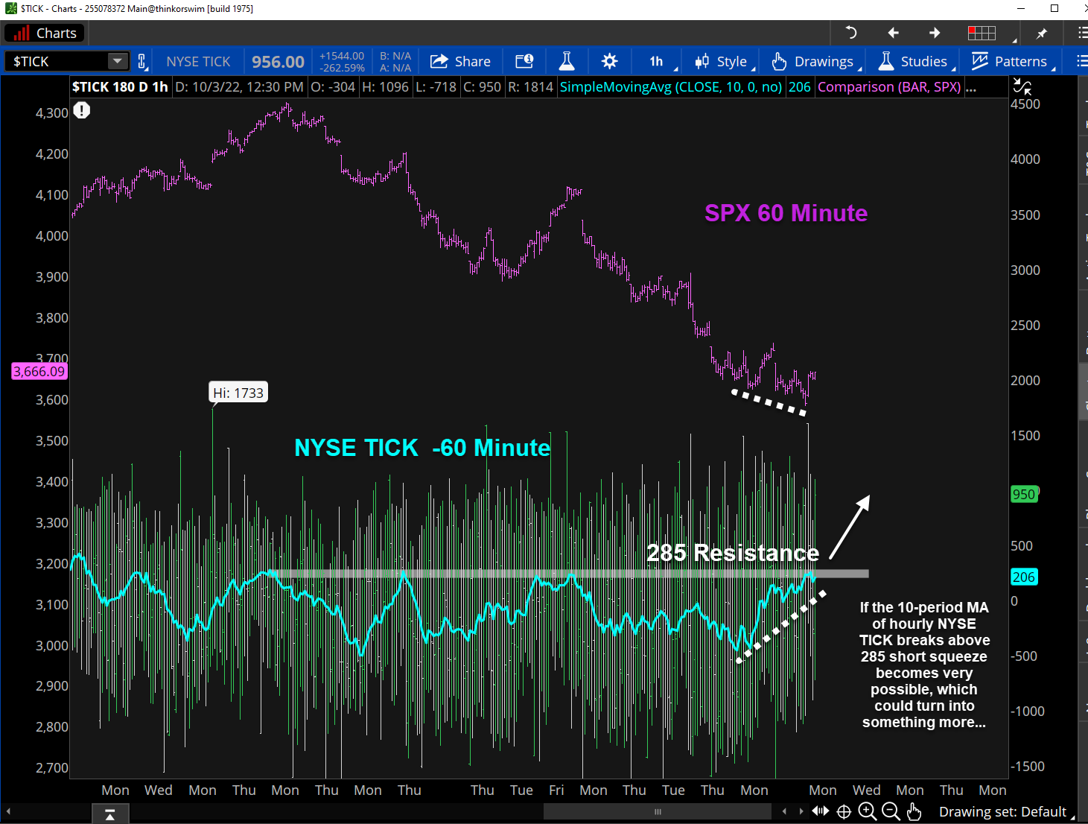Open chart settings with the gear icon
1088x824 pixels.
click(x=609, y=61)
